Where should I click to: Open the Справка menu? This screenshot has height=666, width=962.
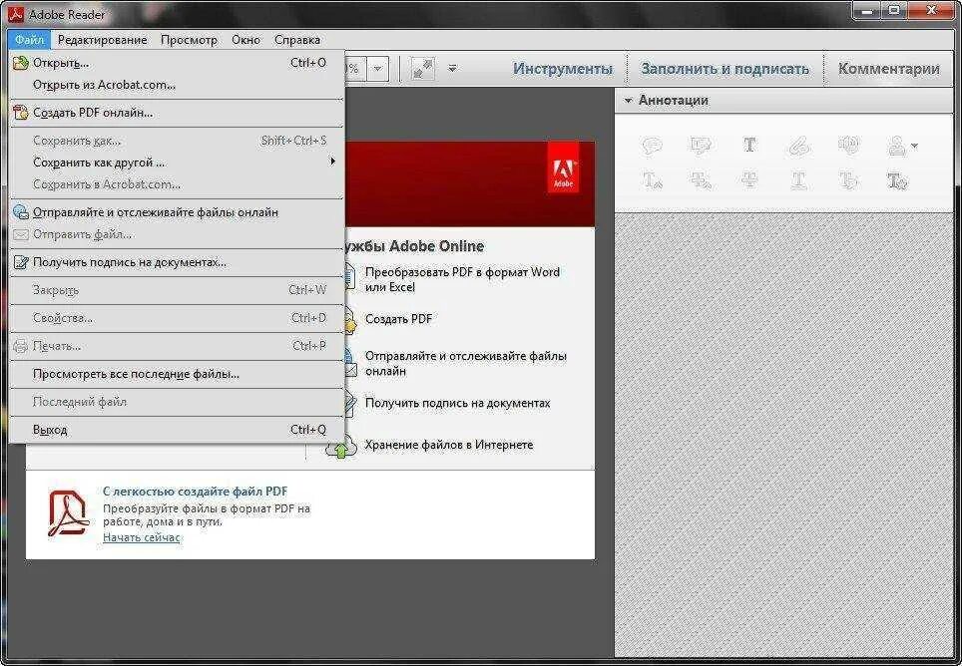tap(297, 40)
